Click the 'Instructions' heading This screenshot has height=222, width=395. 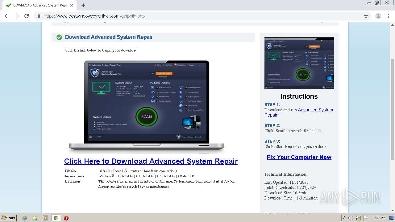pyautogui.click(x=299, y=96)
